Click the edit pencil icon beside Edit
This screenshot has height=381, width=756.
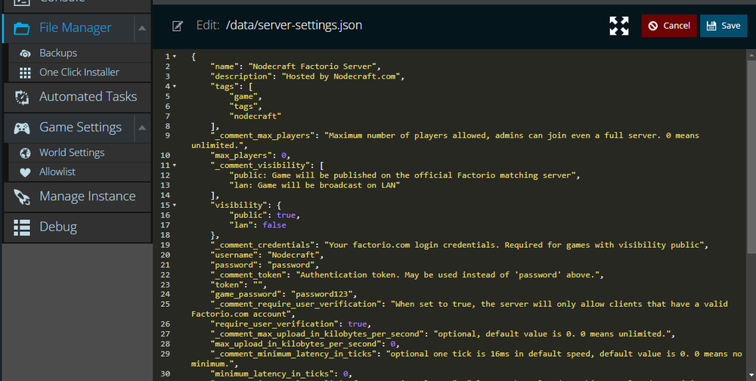(x=178, y=26)
